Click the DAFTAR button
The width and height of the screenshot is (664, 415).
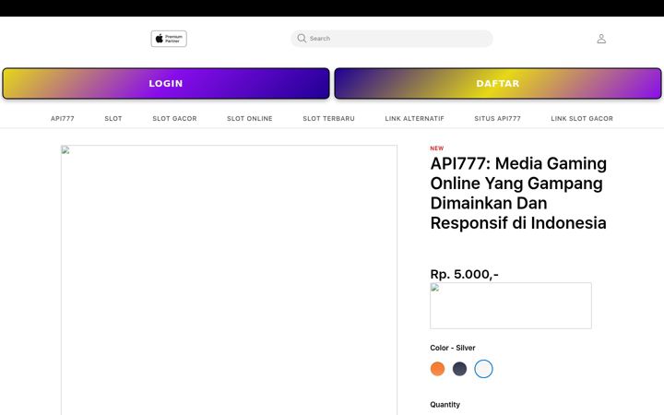[x=498, y=83]
